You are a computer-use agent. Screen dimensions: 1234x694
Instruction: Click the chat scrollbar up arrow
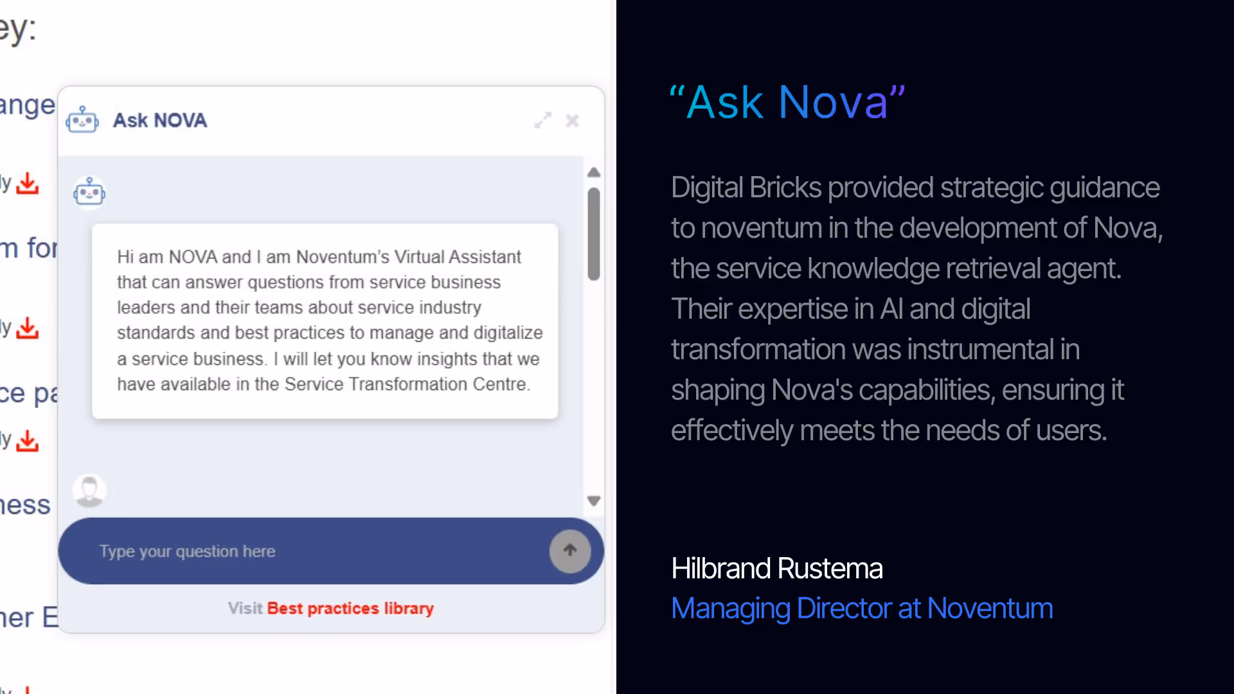pyautogui.click(x=594, y=172)
